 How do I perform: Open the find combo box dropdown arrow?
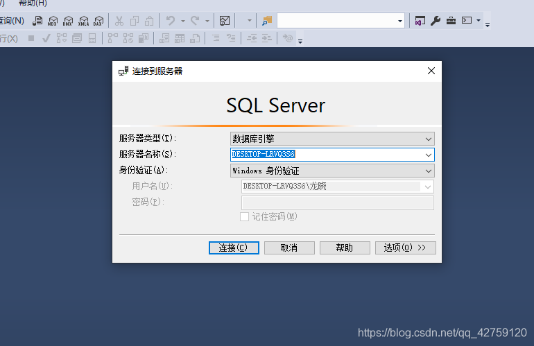[x=400, y=21]
